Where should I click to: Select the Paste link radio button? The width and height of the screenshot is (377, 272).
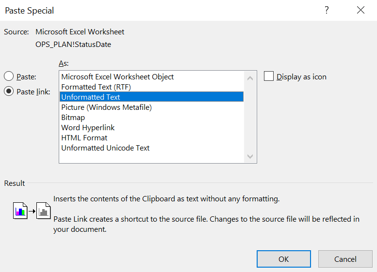(x=9, y=91)
